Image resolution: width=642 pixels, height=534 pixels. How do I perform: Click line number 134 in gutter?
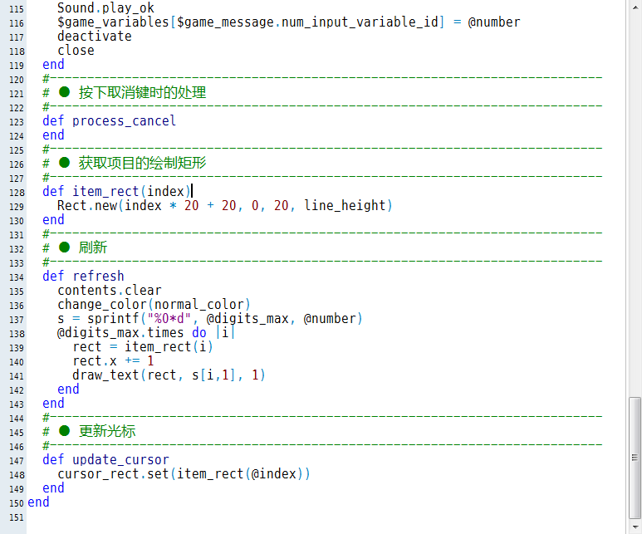point(17,277)
